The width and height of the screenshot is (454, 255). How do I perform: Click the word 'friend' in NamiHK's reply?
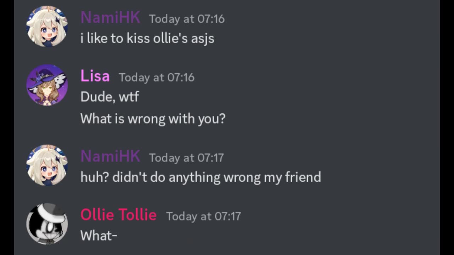click(303, 177)
